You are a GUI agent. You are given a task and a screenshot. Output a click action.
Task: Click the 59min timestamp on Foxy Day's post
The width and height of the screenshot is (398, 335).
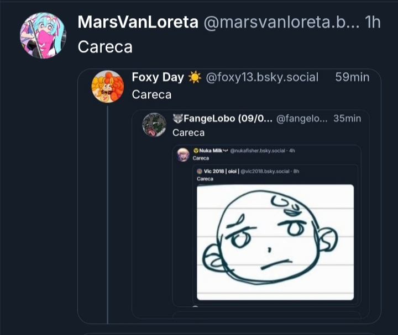click(x=352, y=77)
